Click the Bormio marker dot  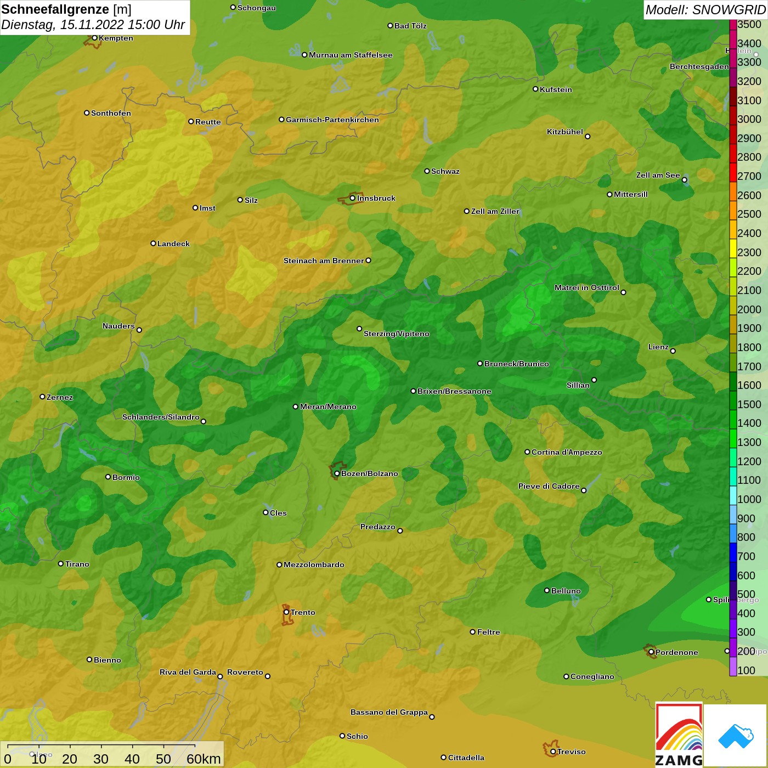108,477
